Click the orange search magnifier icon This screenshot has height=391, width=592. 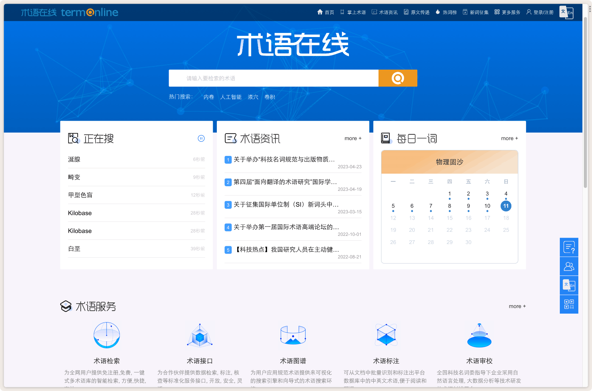(x=397, y=78)
